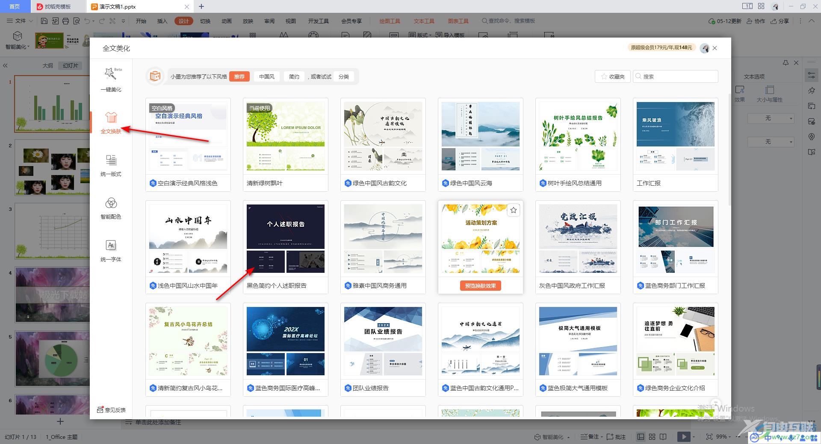Screen dimensions: 821x444
Task: Choose the 蓝色商务国际医疗高峰 template
Action: [286, 350]
